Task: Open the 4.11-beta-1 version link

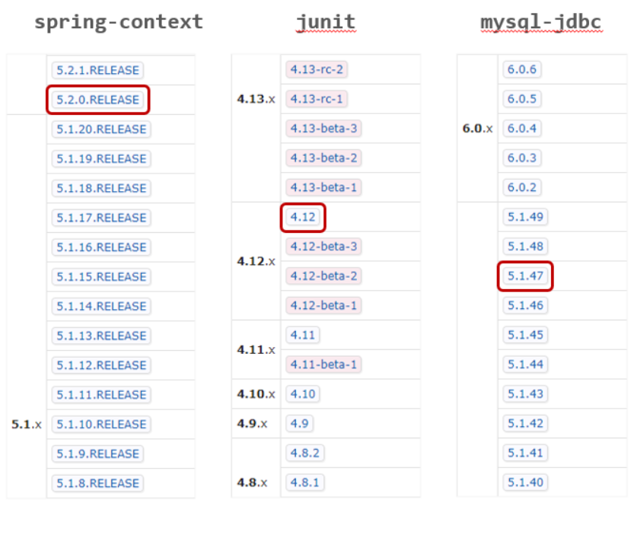Action: pyautogui.click(x=323, y=365)
